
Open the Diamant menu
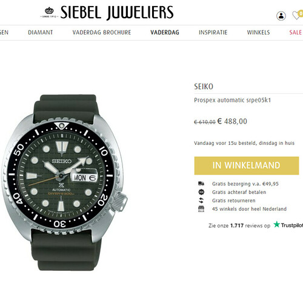click(41, 32)
